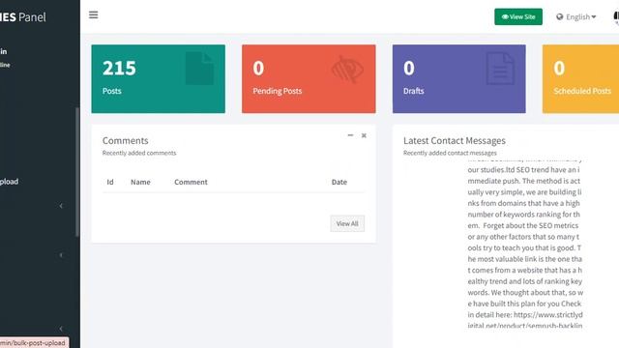Open the Scheduled Posts card
This screenshot has width=619, height=348.
tap(580, 79)
